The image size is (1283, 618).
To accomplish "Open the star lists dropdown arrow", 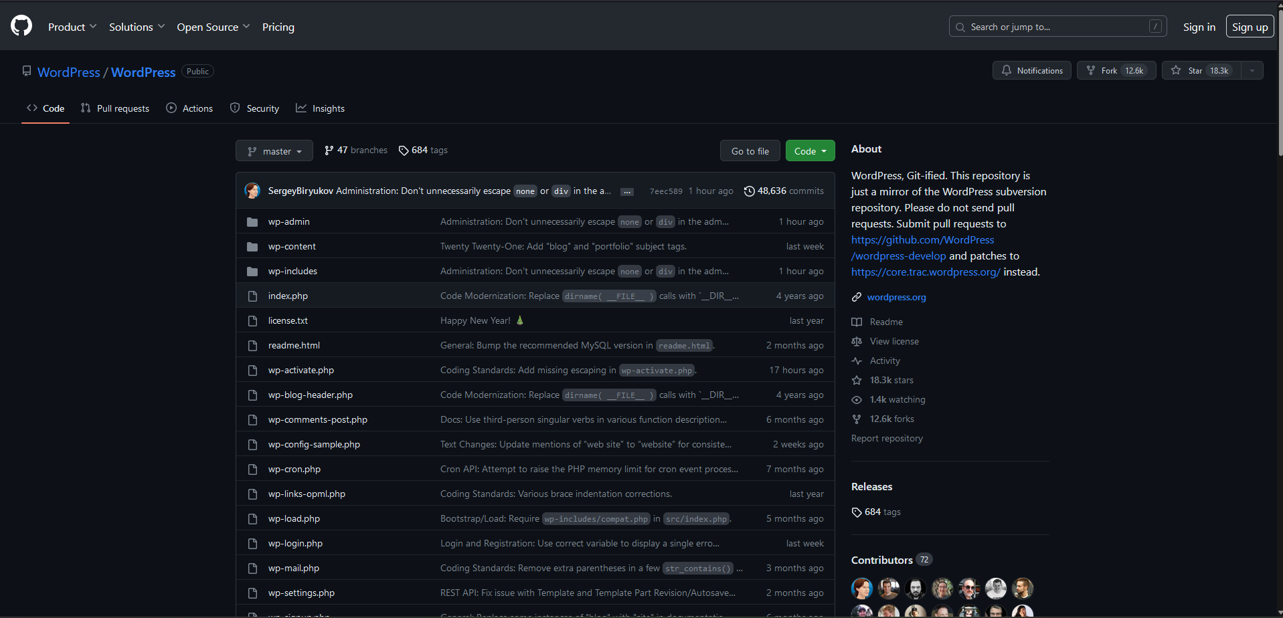I will coord(1252,70).
